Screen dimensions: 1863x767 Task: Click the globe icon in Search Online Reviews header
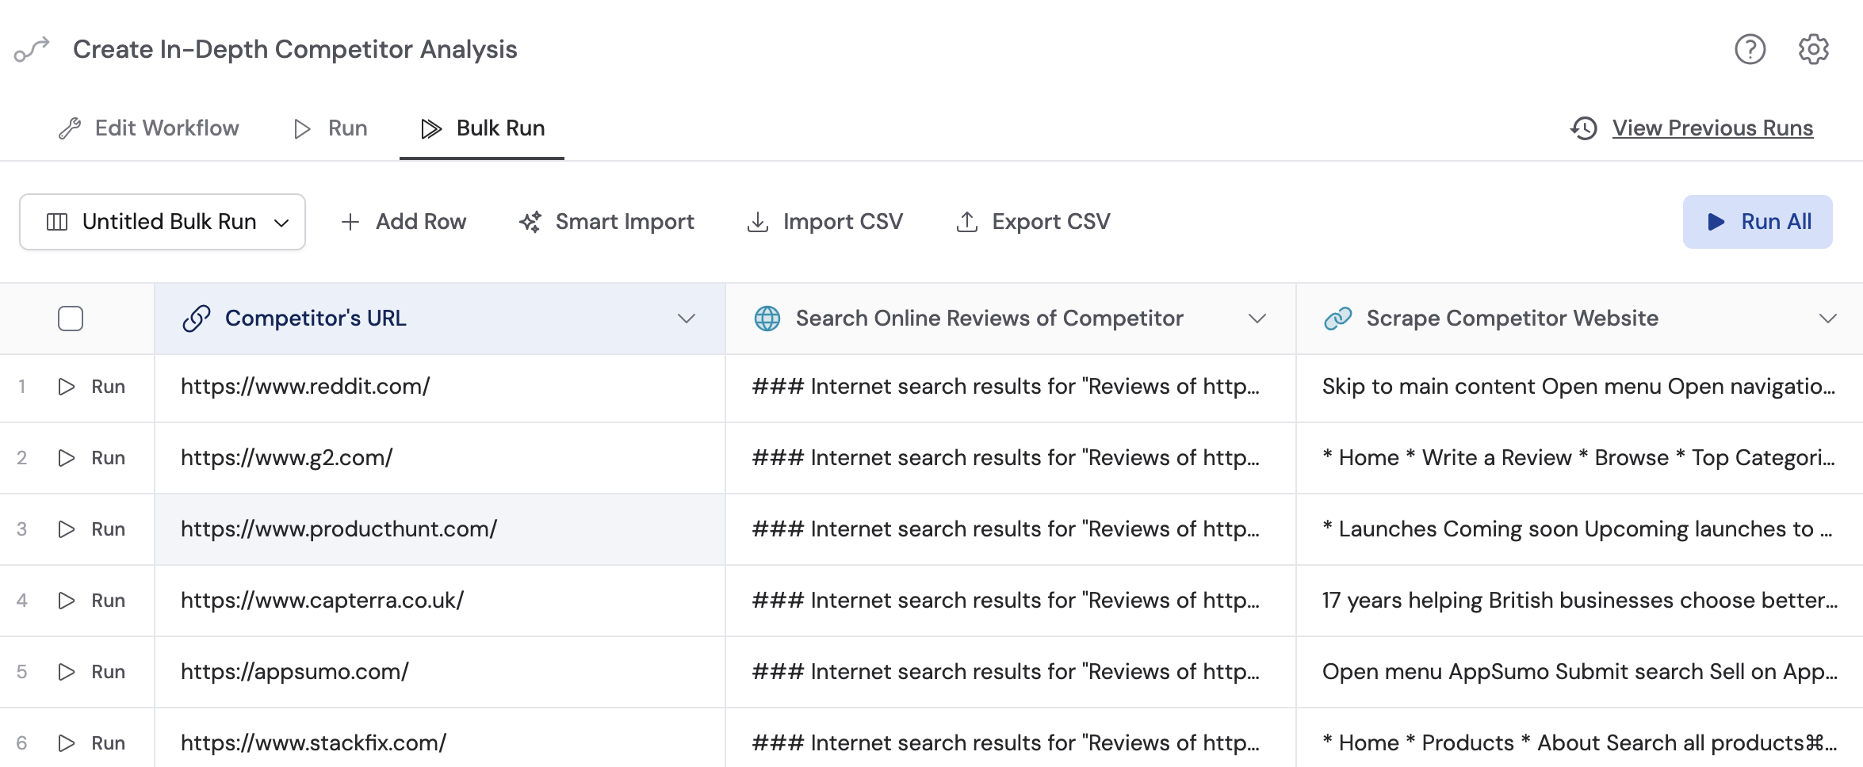pos(767,319)
